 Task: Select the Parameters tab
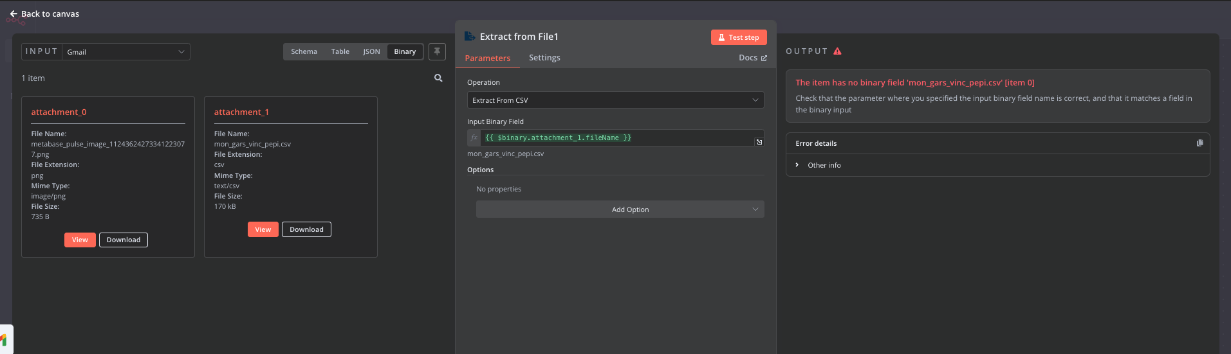488,58
